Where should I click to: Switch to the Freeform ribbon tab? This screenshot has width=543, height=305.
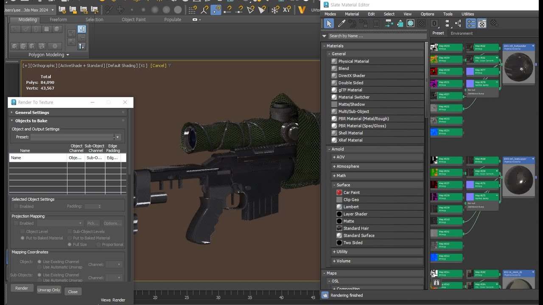58,19
